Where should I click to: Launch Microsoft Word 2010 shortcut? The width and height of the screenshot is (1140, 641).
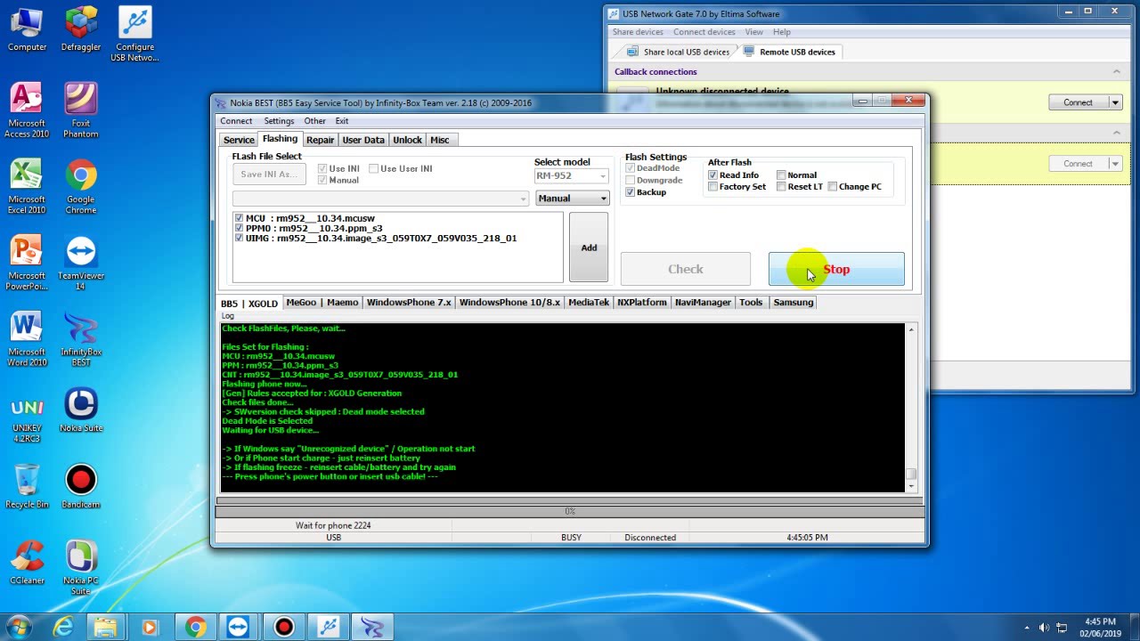[x=27, y=339]
